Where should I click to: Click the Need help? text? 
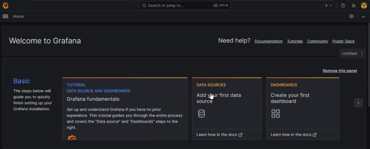coord(234,41)
